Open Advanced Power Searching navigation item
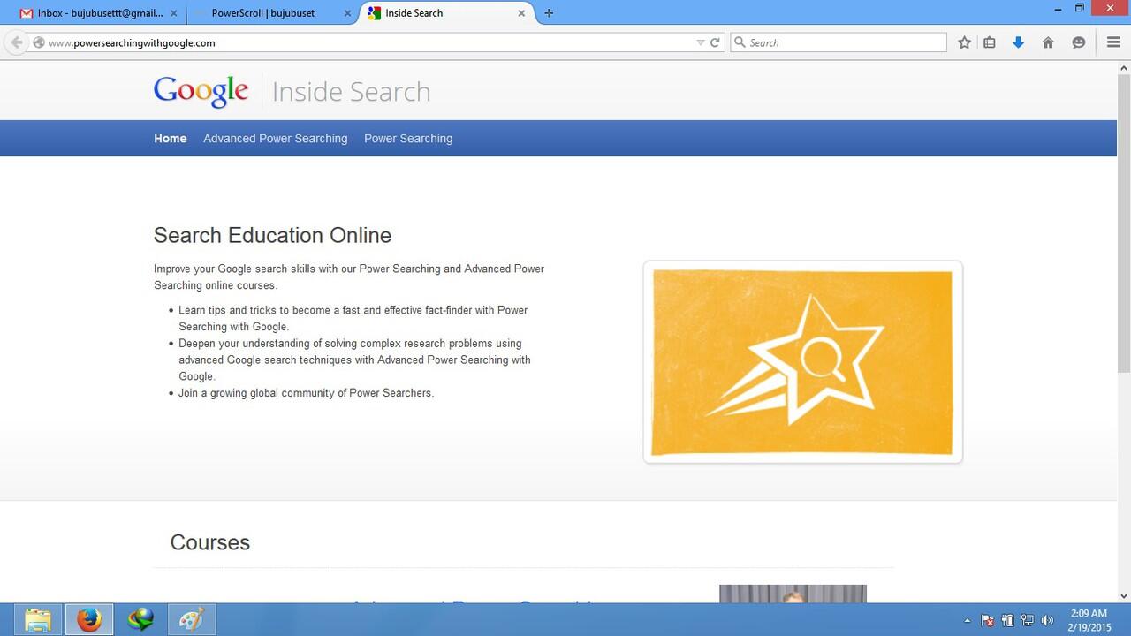This screenshot has height=636, width=1131. pyautogui.click(x=276, y=139)
